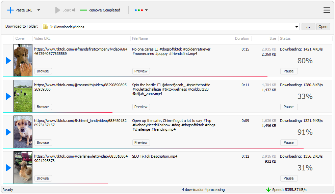Open the three colored dots menu
Viewport: 335px width, 194px height.
click(x=141, y=10)
